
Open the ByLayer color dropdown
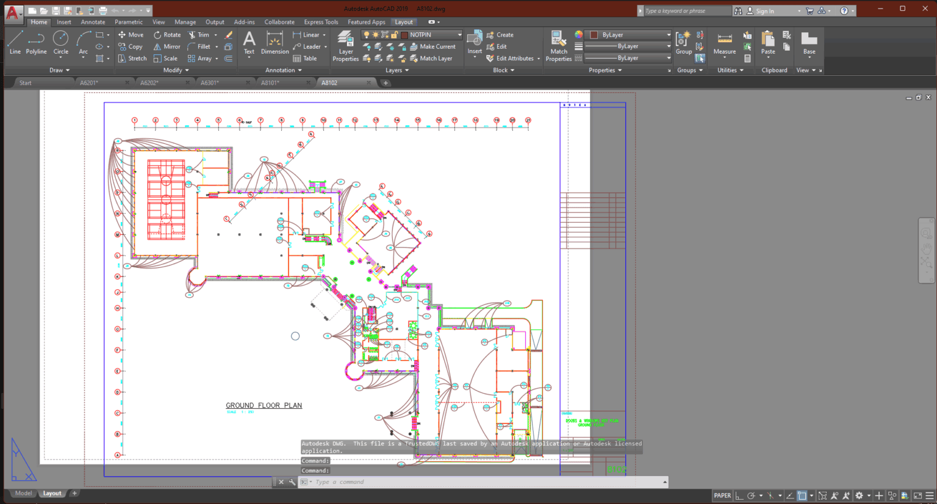tap(667, 35)
